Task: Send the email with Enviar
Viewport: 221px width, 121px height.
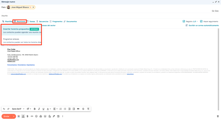Action: [x=7, y=117]
